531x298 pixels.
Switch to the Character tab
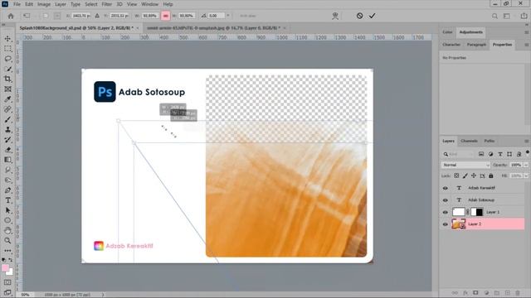(451, 45)
